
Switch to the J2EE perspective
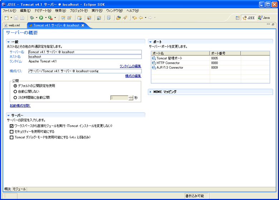249,18
